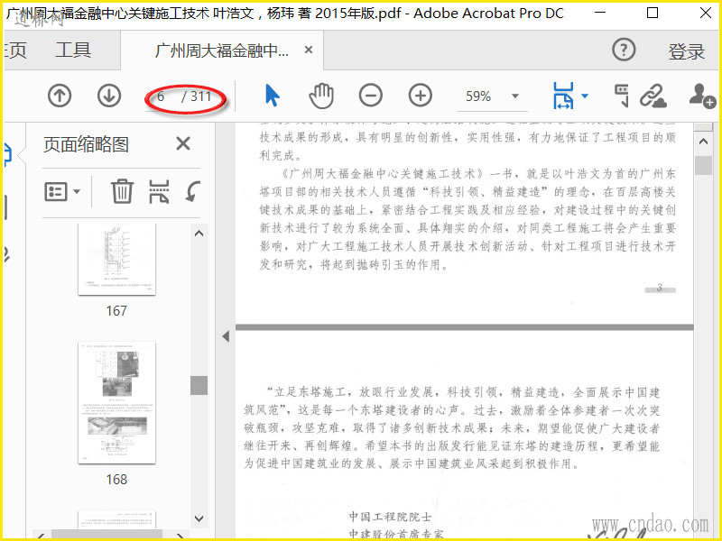Select page 167 thumbnail
This screenshot has height=541, width=722.
pyautogui.click(x=116, y=260)
